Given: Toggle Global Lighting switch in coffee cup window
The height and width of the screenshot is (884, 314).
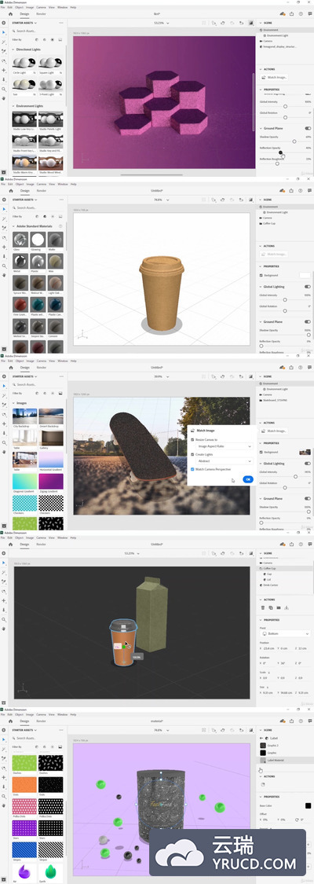Looking at the screenshot, I should (x=308, y=286).
